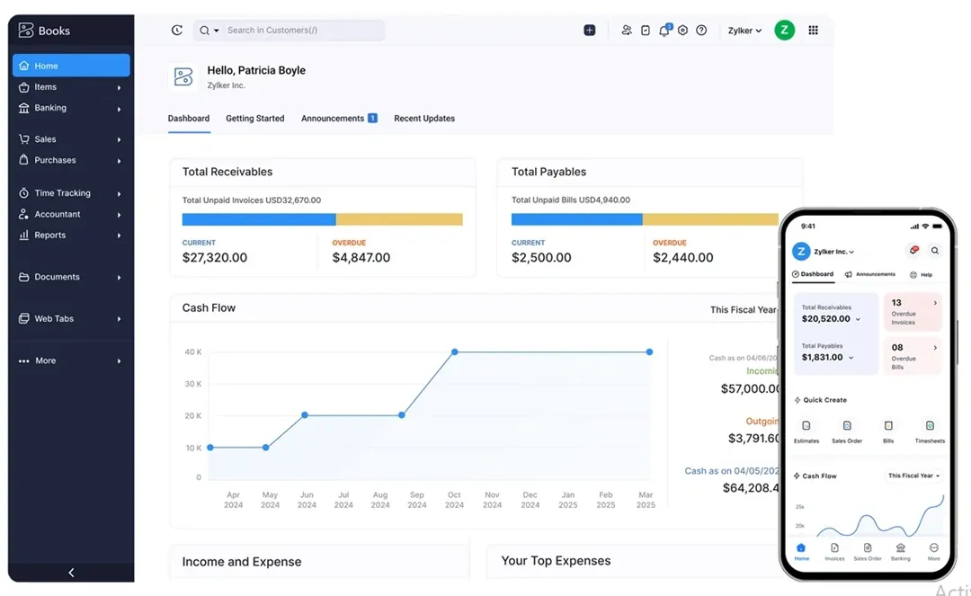Viewport: 971px width, 596px height.
Task: Open Documents in the sidebar
Action: coord(71,277)
